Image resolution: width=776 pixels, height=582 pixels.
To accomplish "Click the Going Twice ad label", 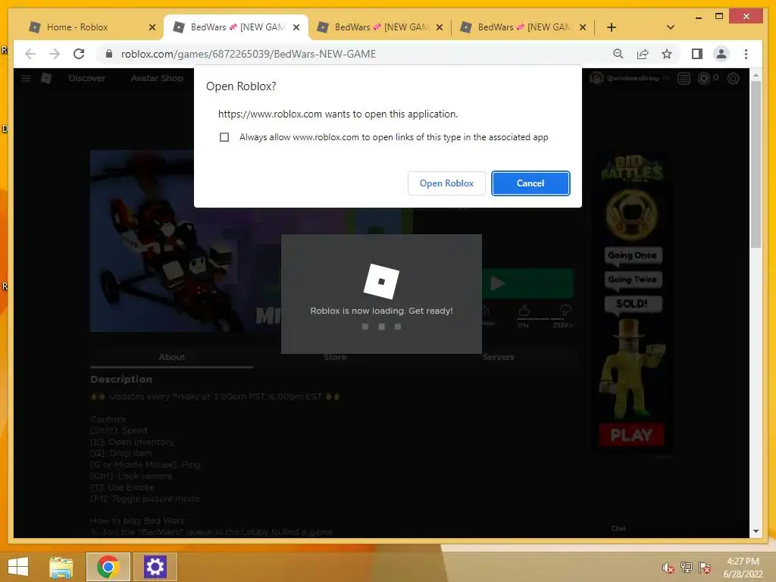I will click(x=632, y=279).
